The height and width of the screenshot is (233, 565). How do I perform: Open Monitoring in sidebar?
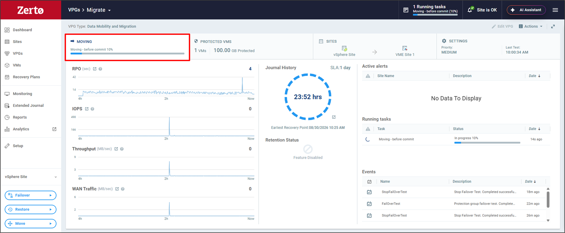23,94
